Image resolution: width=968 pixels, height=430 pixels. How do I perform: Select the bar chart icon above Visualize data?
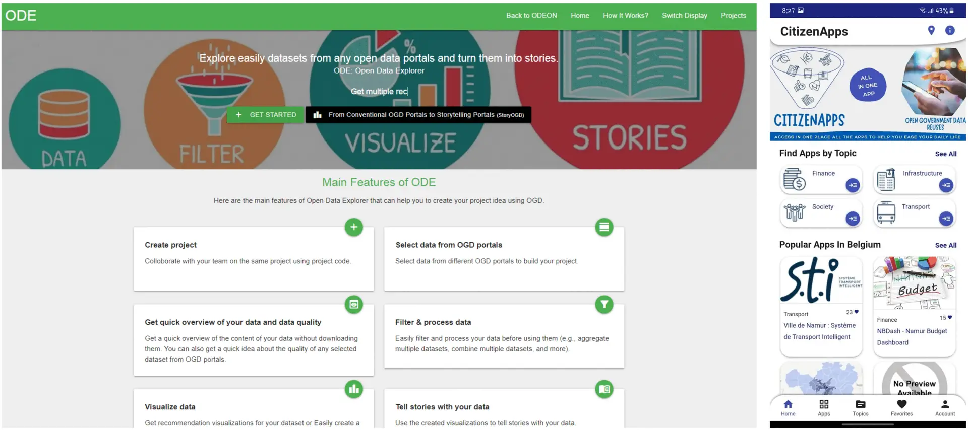354,389
